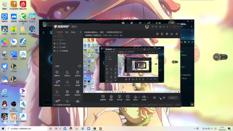The image size is (233, 131).
Task: Click the floating 45% performance widget
Action: click(220, 57)
